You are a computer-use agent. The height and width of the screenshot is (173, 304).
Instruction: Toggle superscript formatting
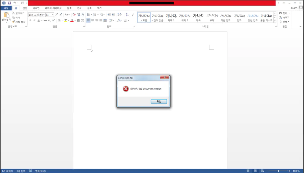tap(53, 20)
